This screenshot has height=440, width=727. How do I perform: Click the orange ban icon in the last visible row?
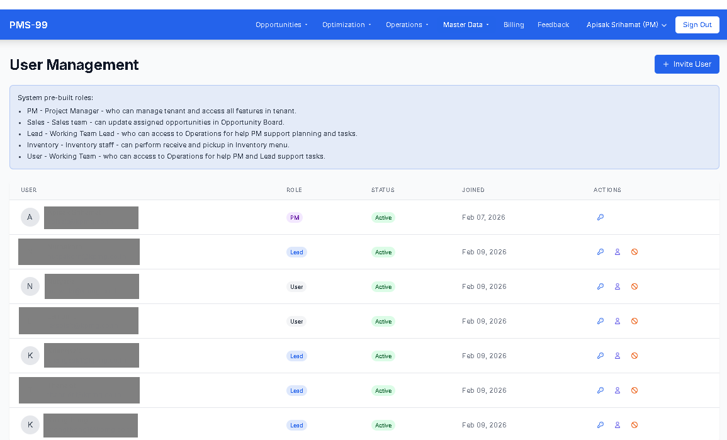point(634,425)
